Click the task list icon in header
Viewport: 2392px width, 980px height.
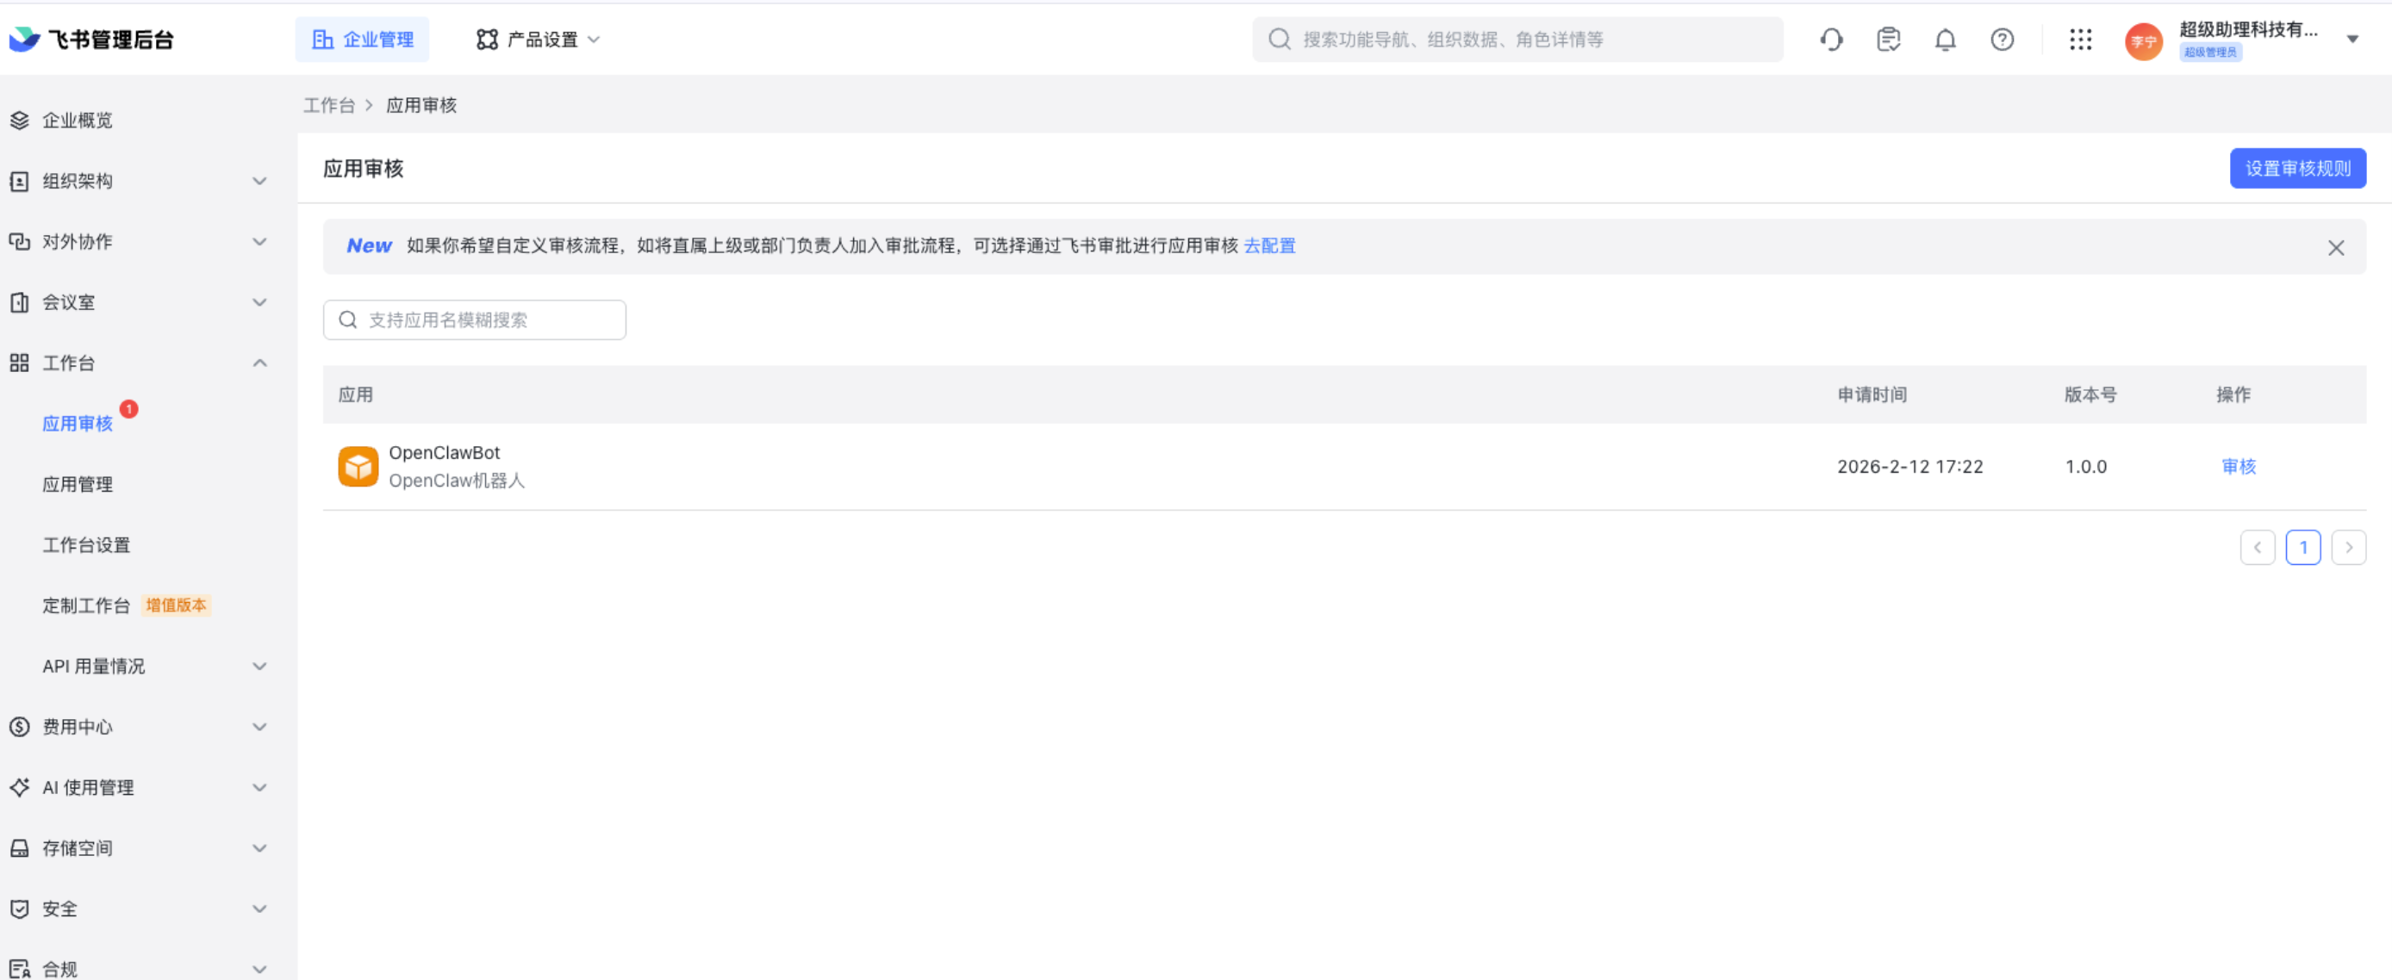coord(1888,39)
